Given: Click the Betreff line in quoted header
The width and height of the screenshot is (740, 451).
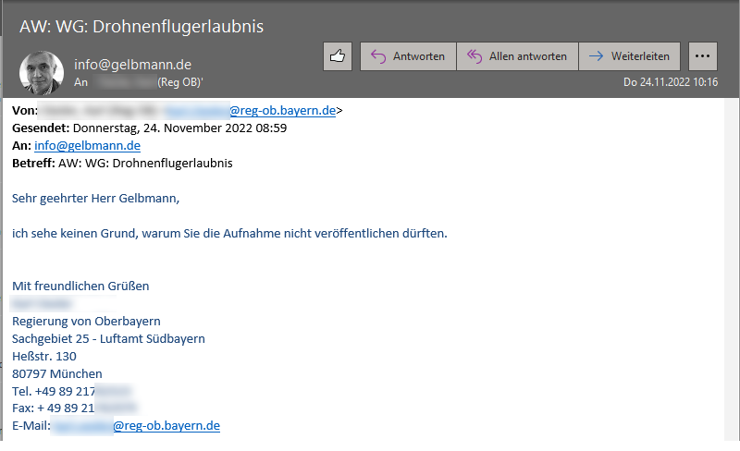Looking at the screenshot, I should 122,163.
